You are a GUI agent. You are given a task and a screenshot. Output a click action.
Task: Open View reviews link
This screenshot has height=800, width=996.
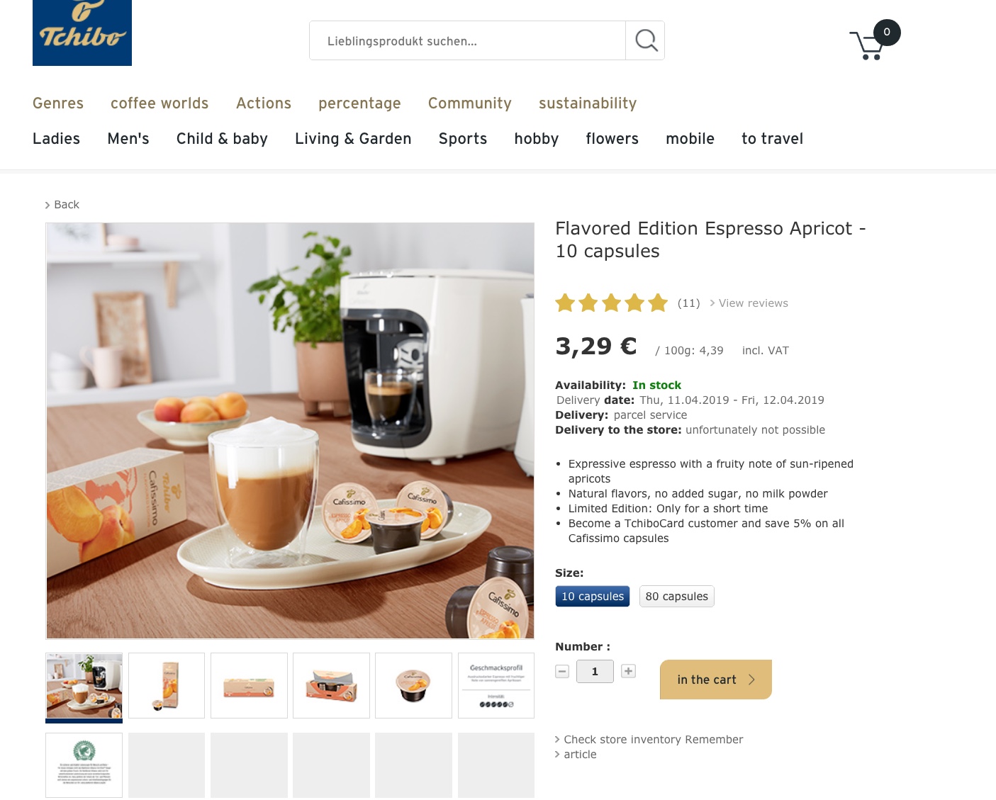(749, 303)
